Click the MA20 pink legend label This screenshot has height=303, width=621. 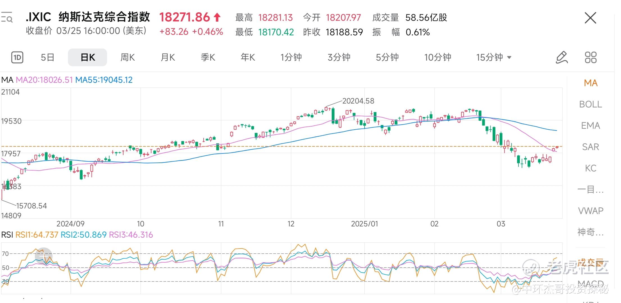(x=44, y=80)
